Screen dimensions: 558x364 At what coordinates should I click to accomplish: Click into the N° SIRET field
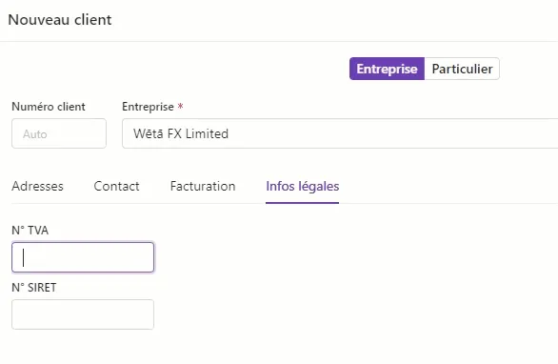pos(83,314)
